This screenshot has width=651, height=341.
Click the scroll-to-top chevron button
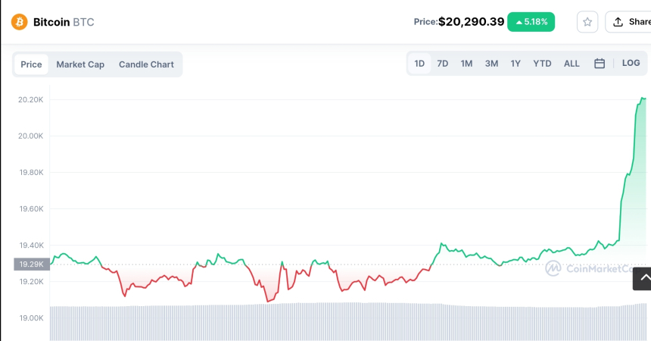643,279
